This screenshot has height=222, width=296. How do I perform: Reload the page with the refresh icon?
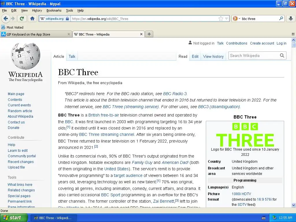point(22,18)
